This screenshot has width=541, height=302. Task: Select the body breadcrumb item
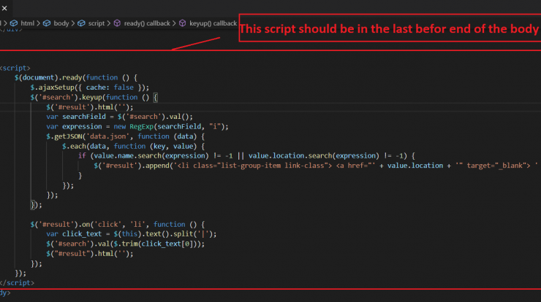[x=61, y=23]
